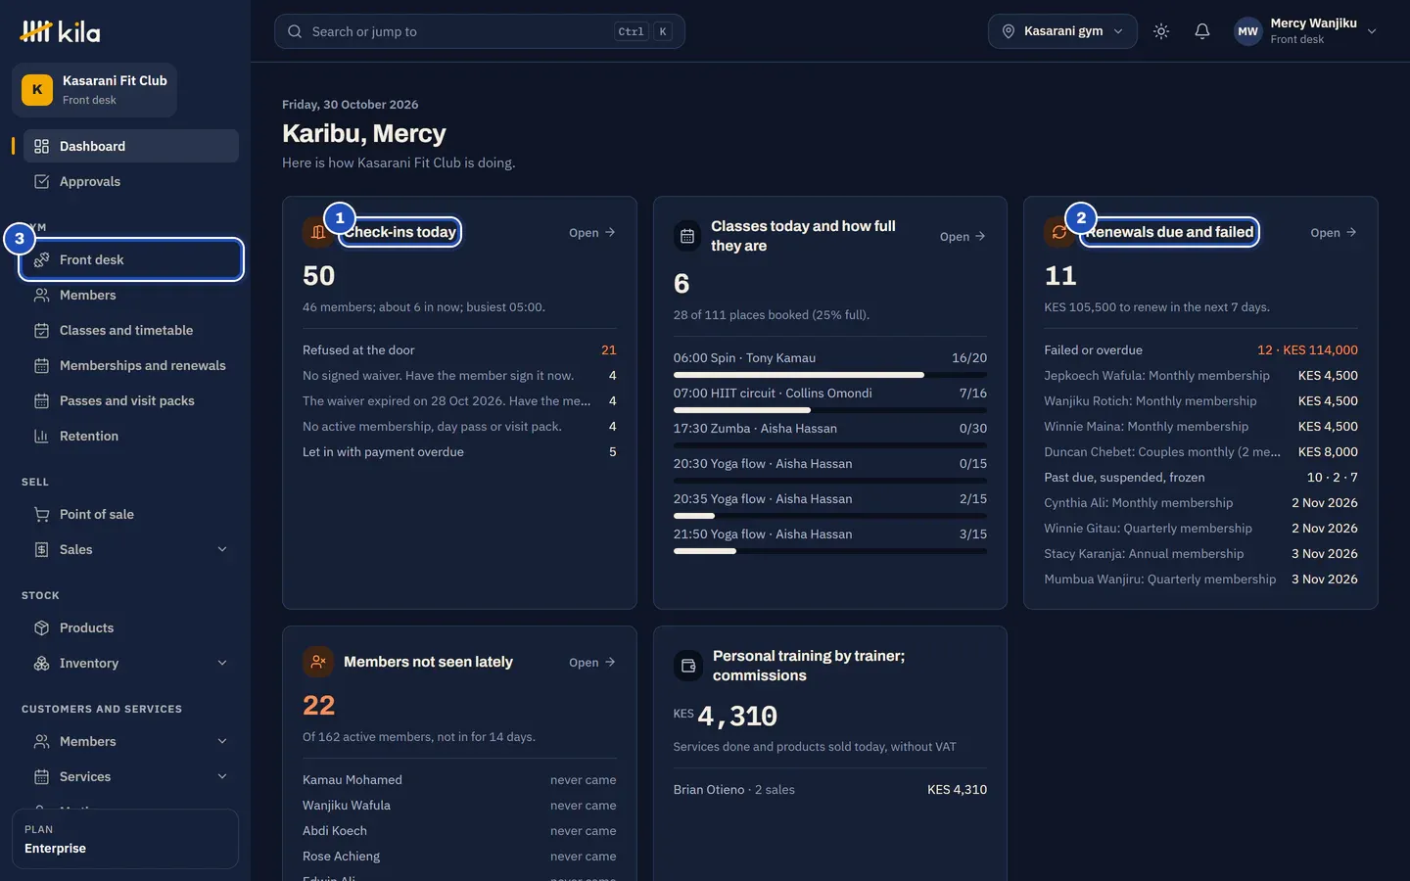Click the 06:00 Spin capacity bar
Viewport: 1410px width, 881px height.
click(830, 374)
